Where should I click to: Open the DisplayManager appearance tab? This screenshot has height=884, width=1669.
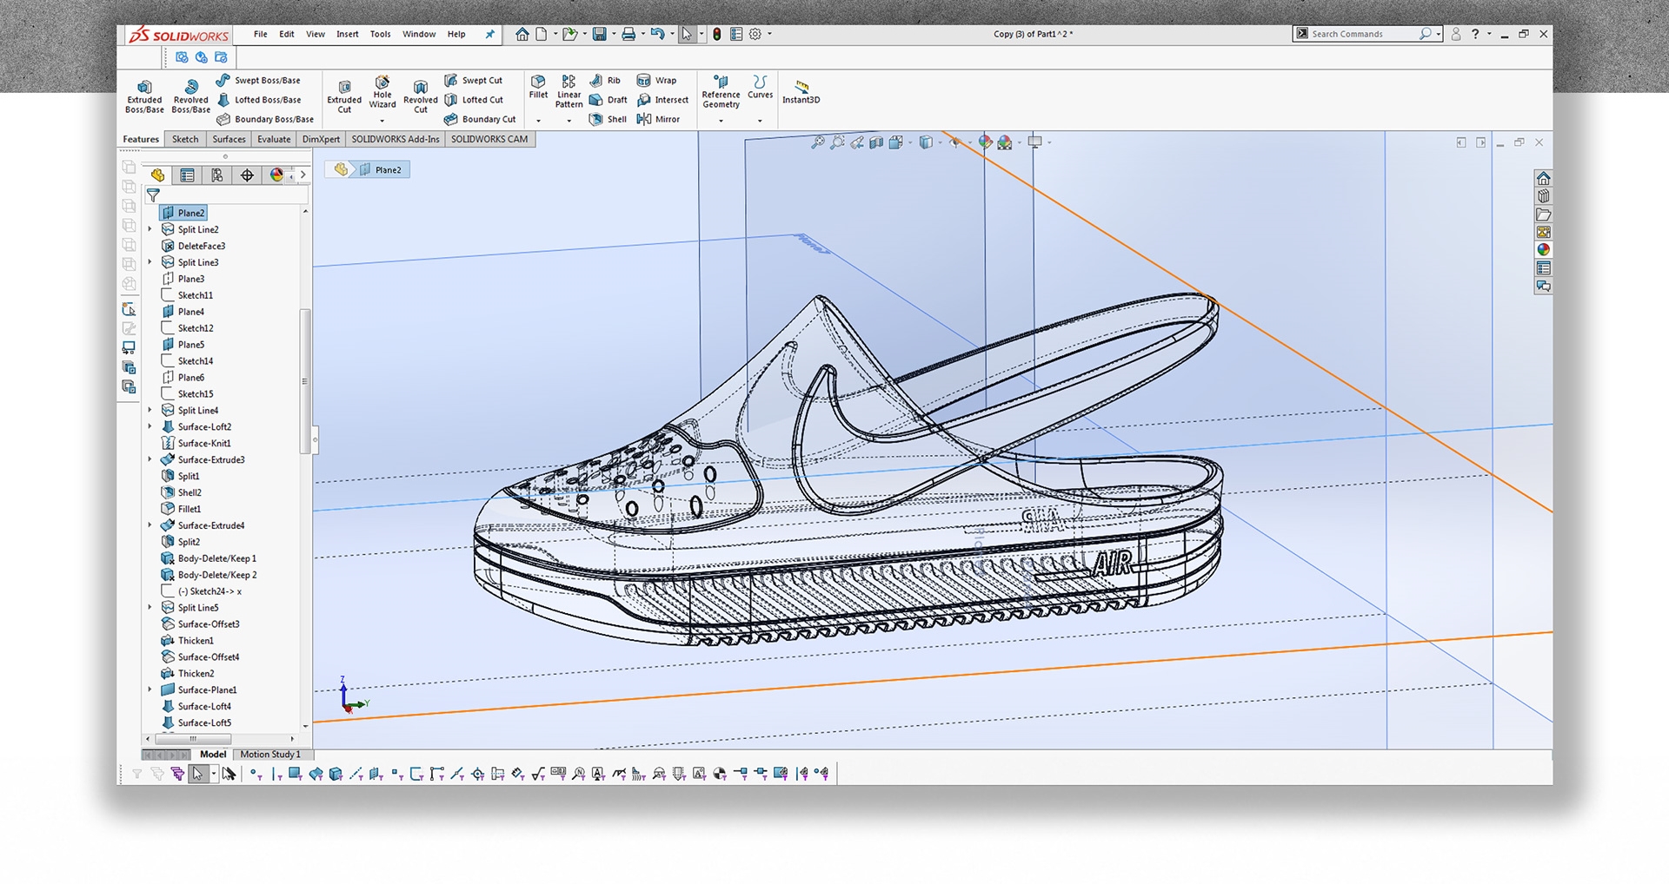(276, 175)
